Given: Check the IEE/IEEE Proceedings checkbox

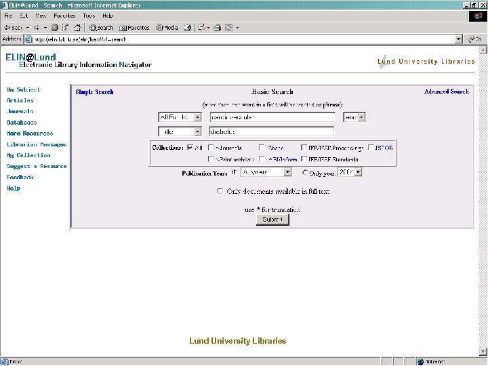Looking at the screenshot, I should click(304, 147).
